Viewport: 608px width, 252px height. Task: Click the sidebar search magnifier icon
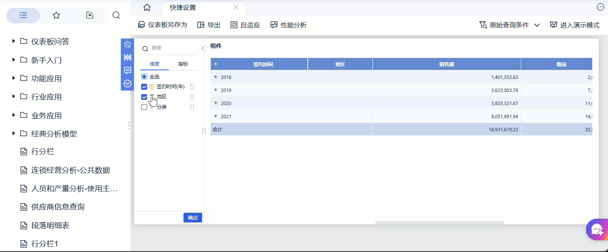click(x=116, y=15)
